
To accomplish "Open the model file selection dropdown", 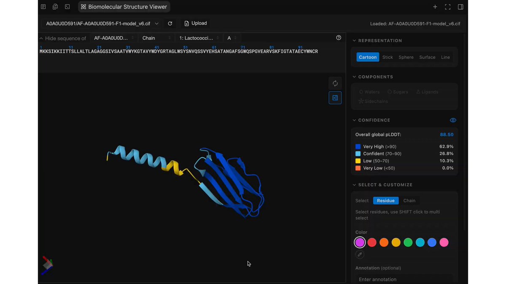I will pyautogui.click(x=102, y=24).
